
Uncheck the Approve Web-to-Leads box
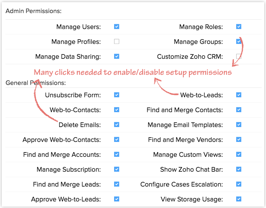point(117,199)
